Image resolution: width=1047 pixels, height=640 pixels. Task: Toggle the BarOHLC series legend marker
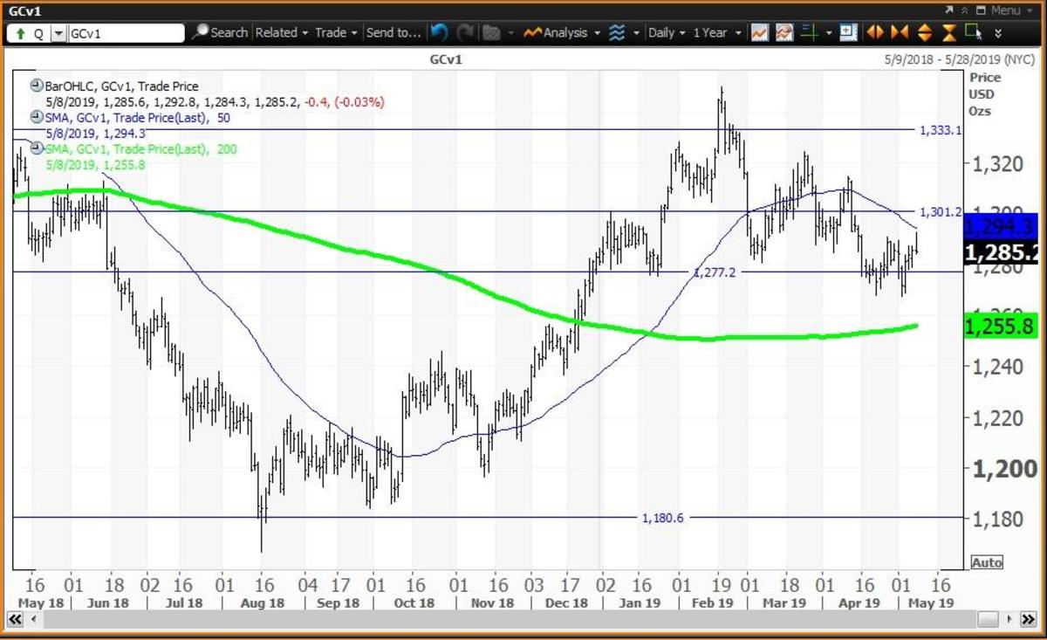coord(37,86)
